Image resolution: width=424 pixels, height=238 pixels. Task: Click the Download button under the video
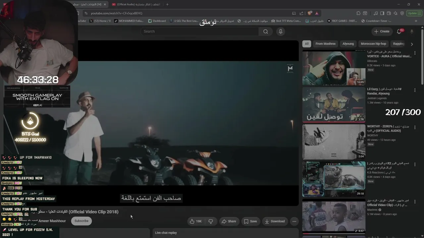pos(275,221)
